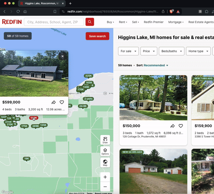Click the address bar URL
This screenshot has width=214, height=194.
pos(113,12)
